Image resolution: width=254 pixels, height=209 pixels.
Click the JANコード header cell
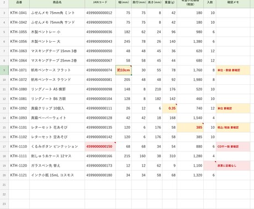click(100, 3)
